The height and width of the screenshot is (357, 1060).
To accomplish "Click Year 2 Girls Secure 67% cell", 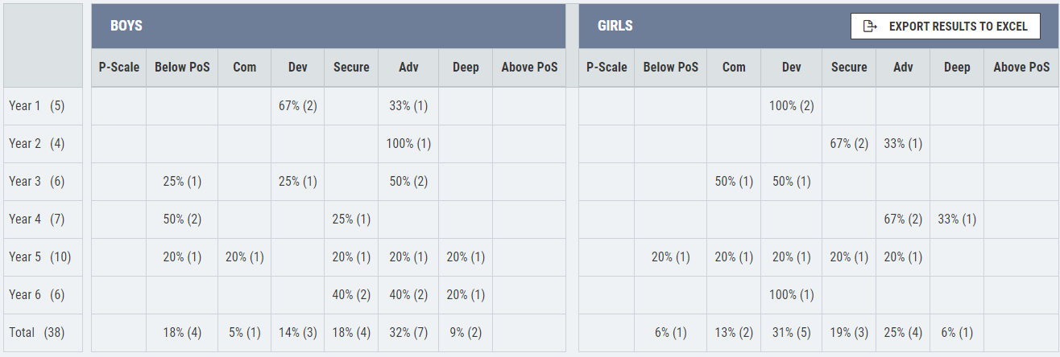I will 849,144.
